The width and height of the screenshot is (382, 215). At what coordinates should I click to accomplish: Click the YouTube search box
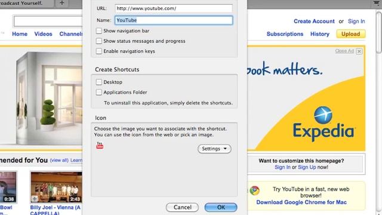point(48,21)
